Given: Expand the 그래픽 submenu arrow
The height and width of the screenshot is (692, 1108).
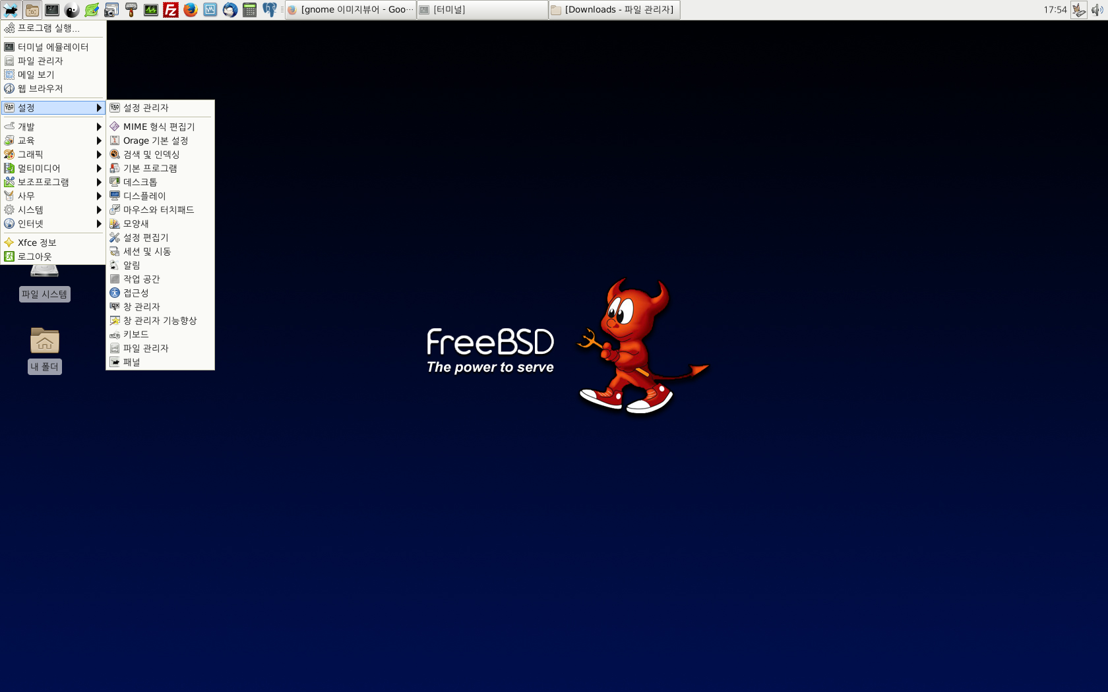Looking at the screenshot, I should (99, 154).
